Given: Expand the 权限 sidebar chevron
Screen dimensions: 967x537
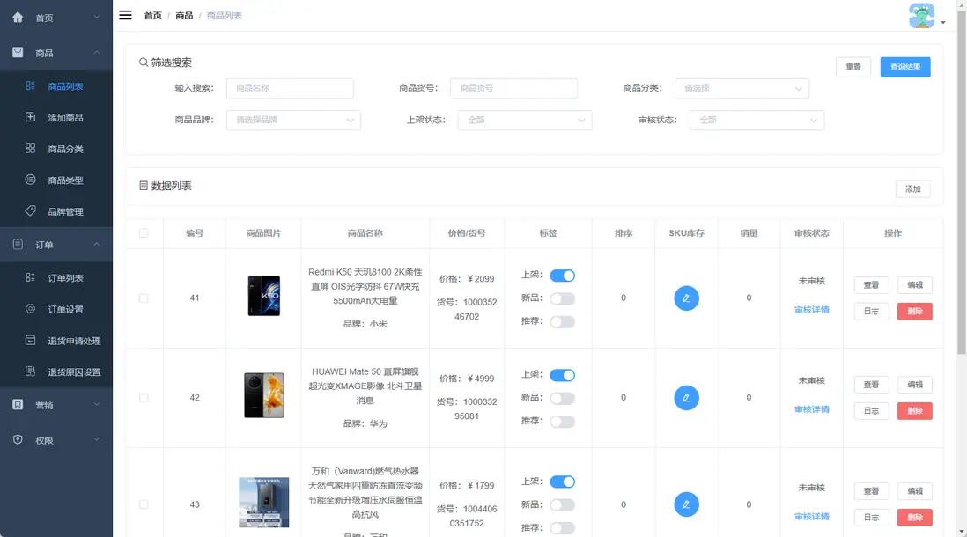Looking at the screenshot, I should coord(96,439).
